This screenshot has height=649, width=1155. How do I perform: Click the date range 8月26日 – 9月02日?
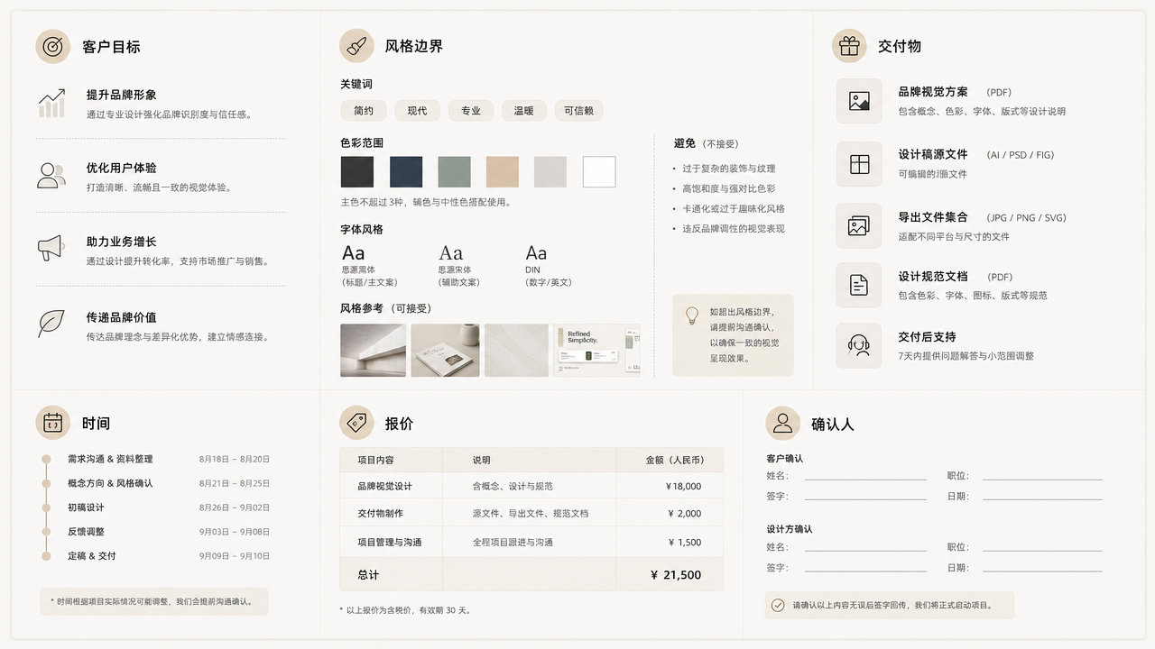coord(235,507)
